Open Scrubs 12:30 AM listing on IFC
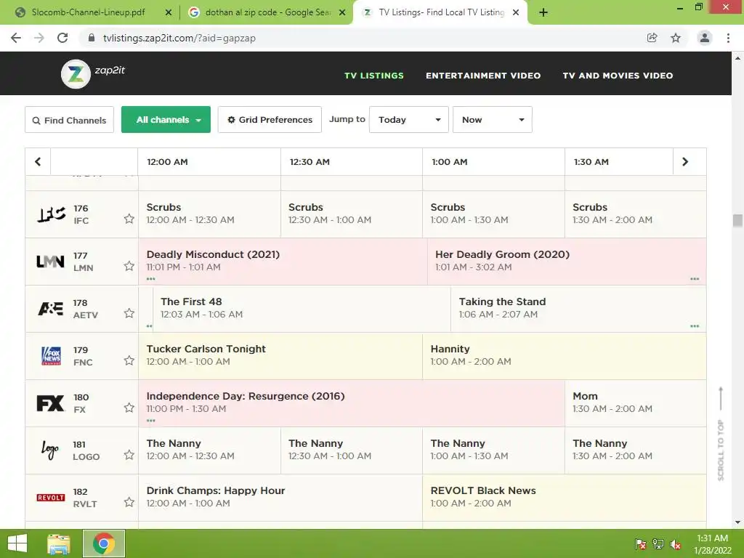The image size is (744, 558). [352, 214]
